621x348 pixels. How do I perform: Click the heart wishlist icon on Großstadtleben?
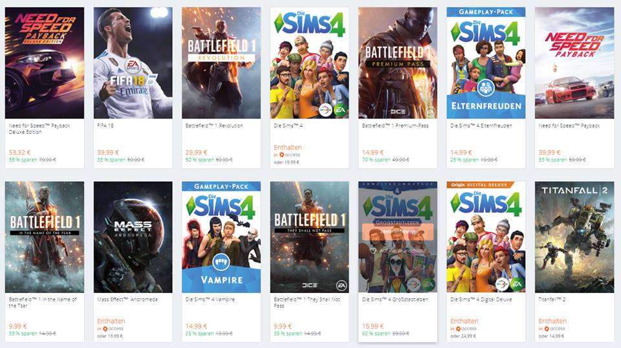click(x=373, y=250)
